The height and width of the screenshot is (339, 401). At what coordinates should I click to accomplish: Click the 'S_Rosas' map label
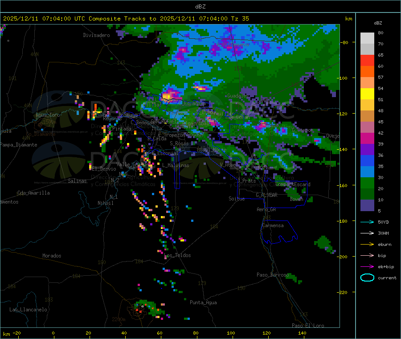pos(179,144)
